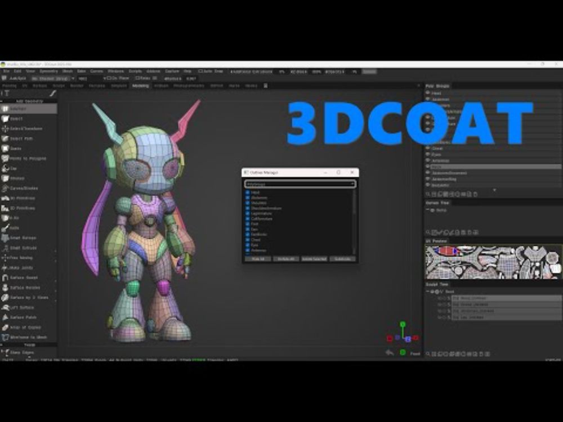Expand Poly Groups list arrow below
Image resolution: width=563 pixels, height=422 pixels.
[x=494, y=190]
